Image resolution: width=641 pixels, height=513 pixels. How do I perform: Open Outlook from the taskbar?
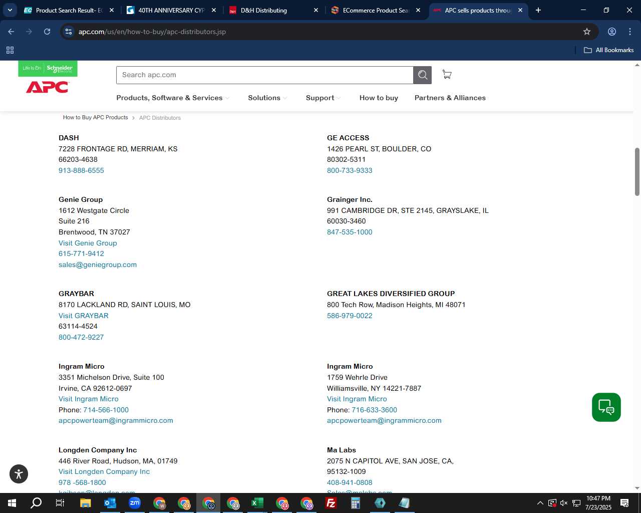coord(110,503)
